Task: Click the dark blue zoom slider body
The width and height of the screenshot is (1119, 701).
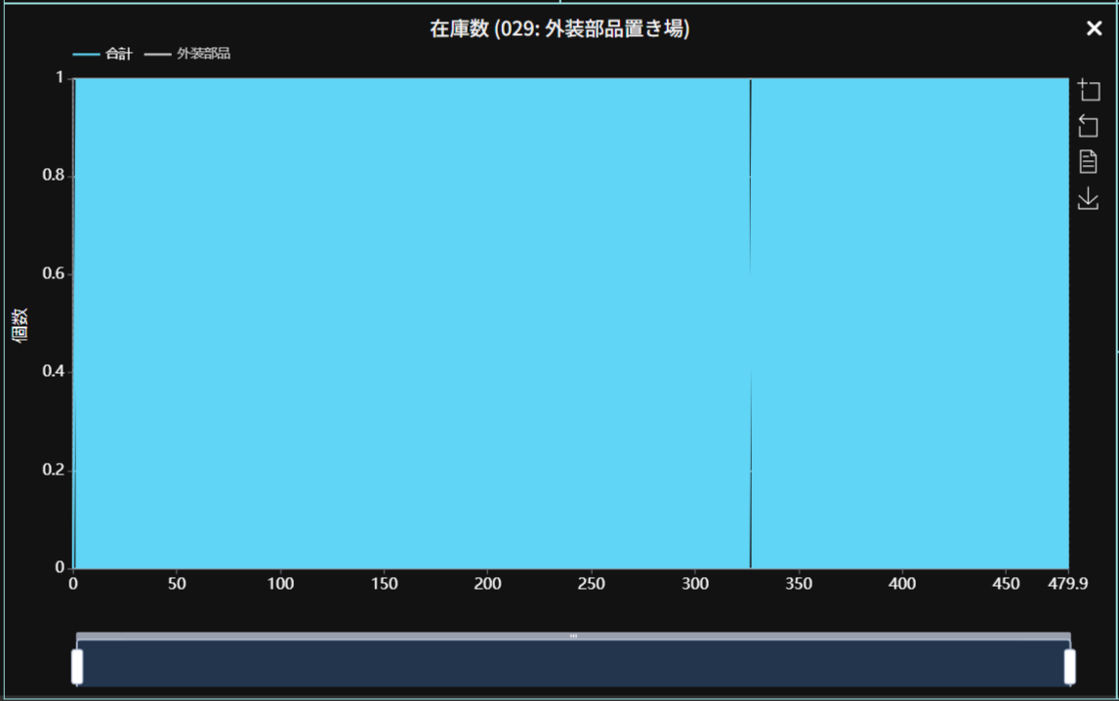Action: (573, 664)
